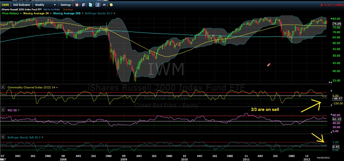344x161 pixels.
Task: Click the 85.00 price axis label
Action: (336, 19)
